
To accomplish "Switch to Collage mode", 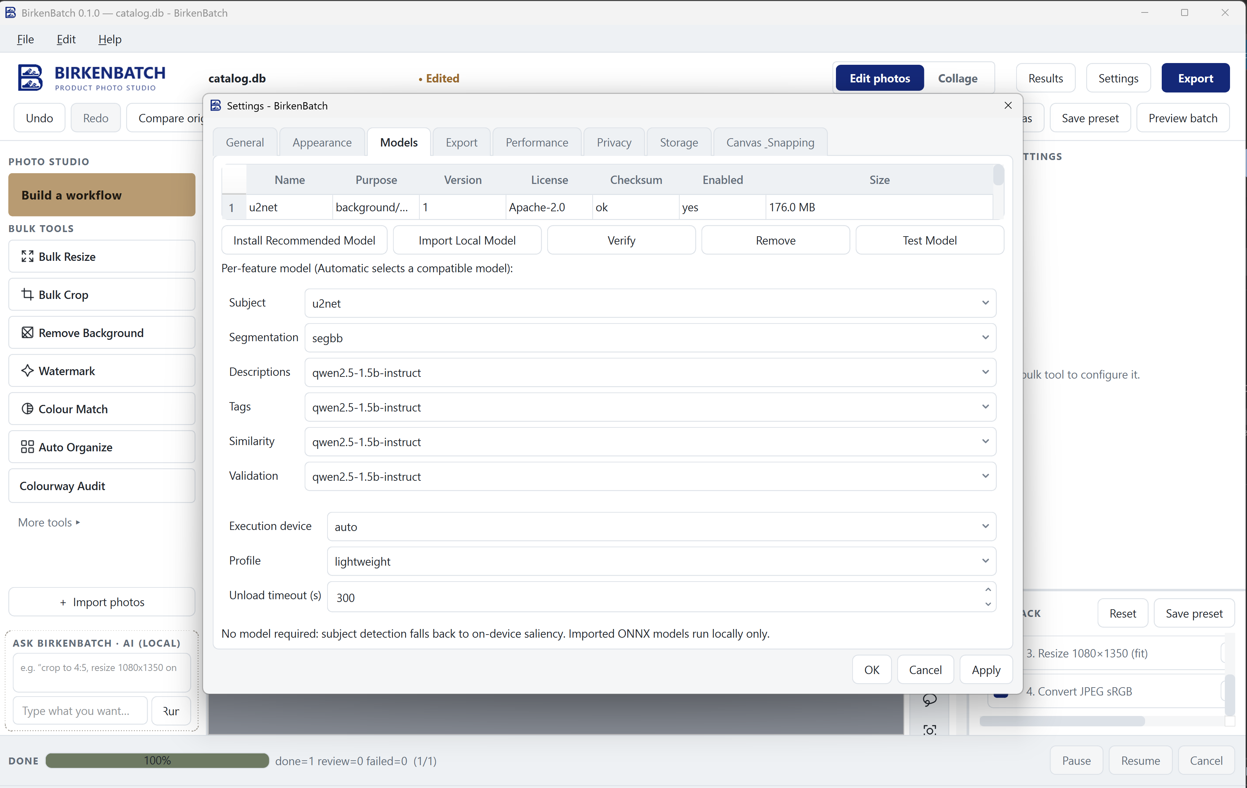I will [958, 78].
